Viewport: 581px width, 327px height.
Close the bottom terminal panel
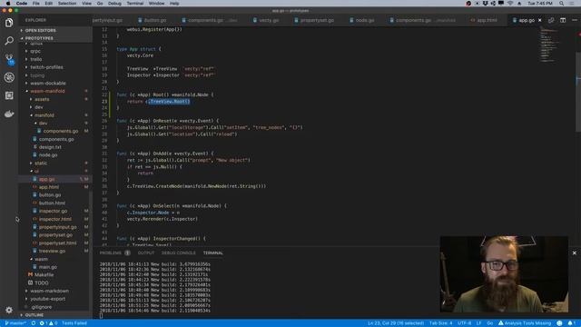click(x=574, y=253)
